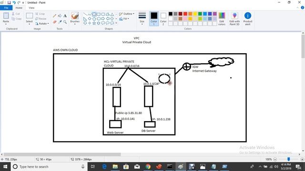
Task: Choose the Right triangle shape
Action: click(x=85, y=19)
